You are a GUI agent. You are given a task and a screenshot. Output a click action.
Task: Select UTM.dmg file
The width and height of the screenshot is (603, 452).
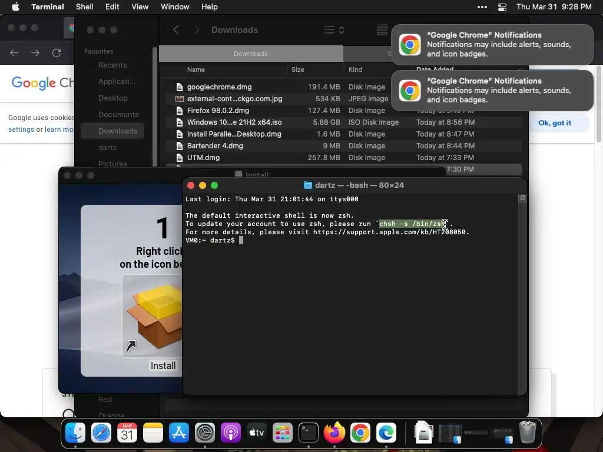[343, 158]
